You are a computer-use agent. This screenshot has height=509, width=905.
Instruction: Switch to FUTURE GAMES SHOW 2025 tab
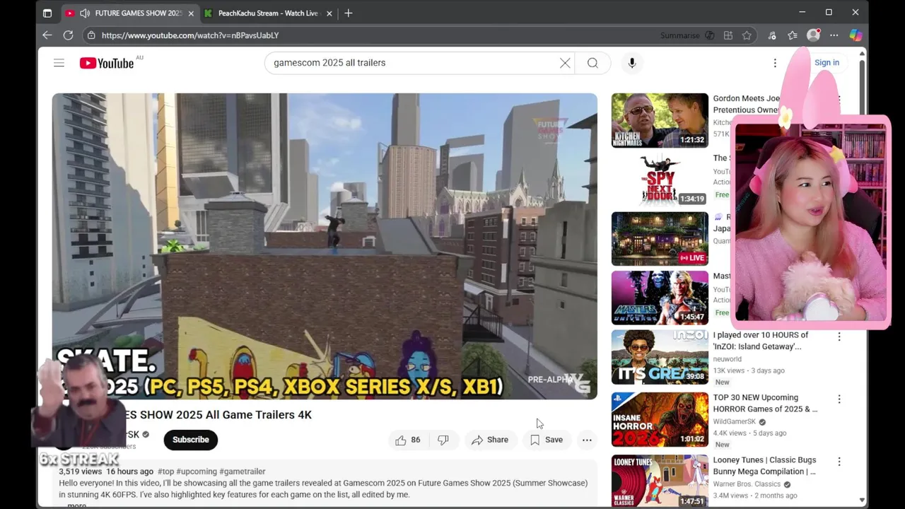129,13
